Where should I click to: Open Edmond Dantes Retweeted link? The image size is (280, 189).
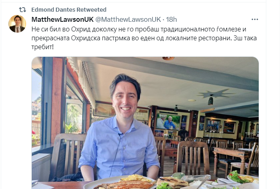[69, 10]
